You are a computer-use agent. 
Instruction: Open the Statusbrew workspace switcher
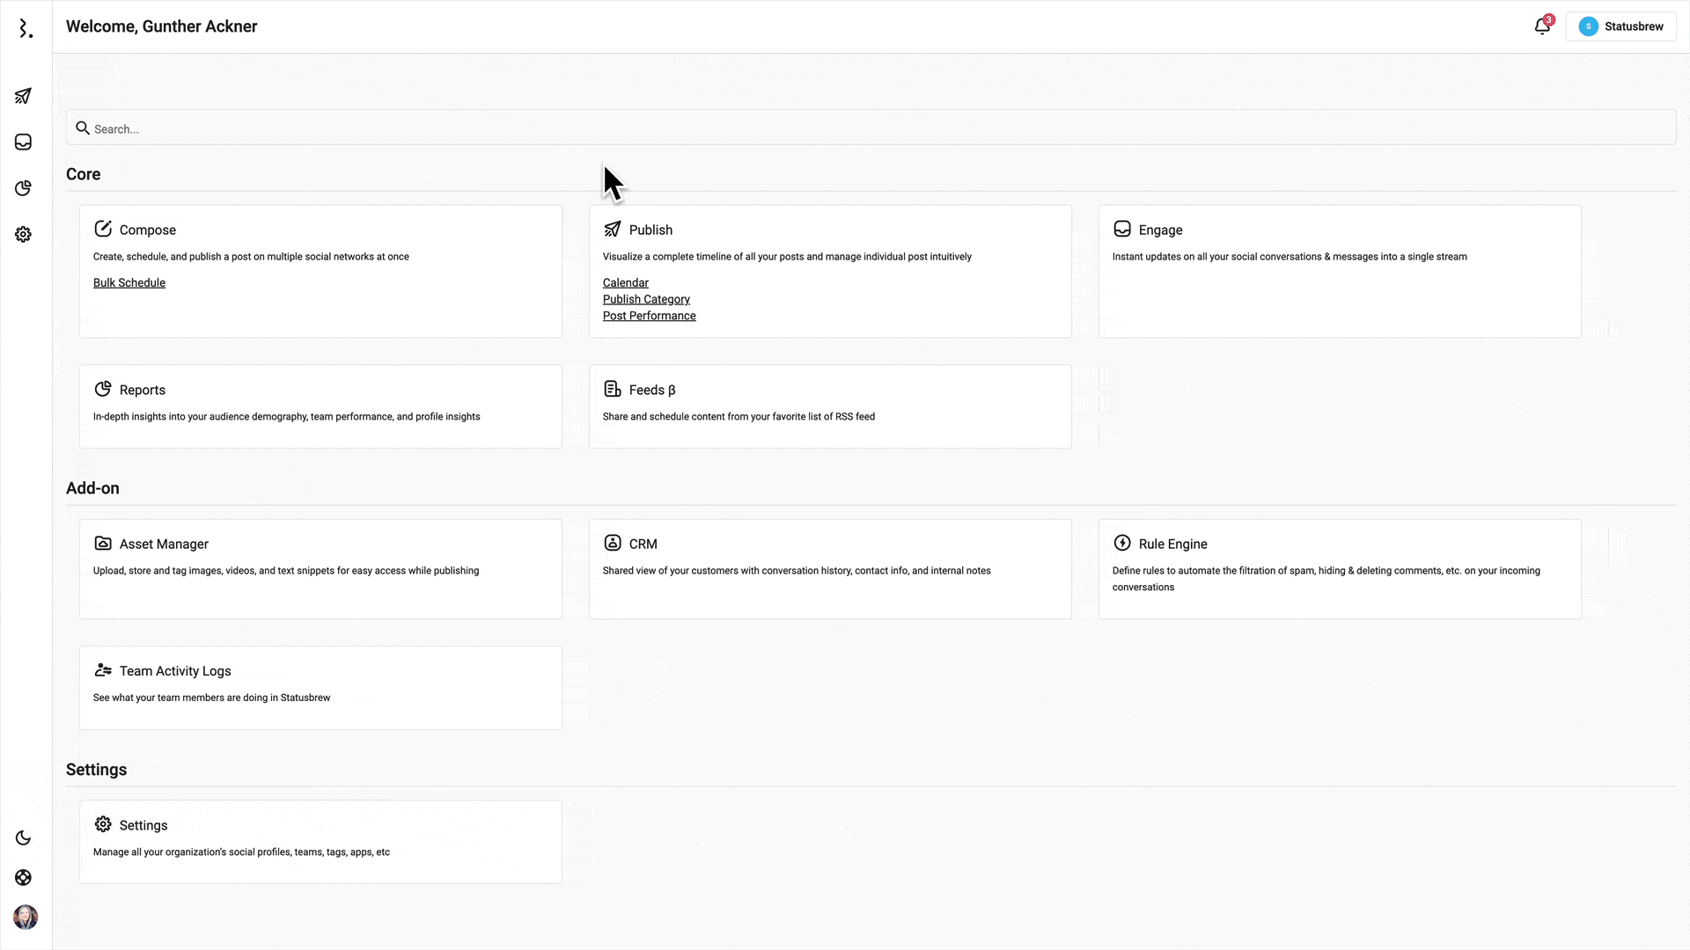pos(1622,26)
